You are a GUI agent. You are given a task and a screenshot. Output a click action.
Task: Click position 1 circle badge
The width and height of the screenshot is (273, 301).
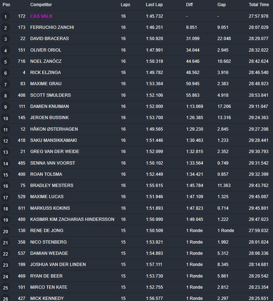[5, 17]
